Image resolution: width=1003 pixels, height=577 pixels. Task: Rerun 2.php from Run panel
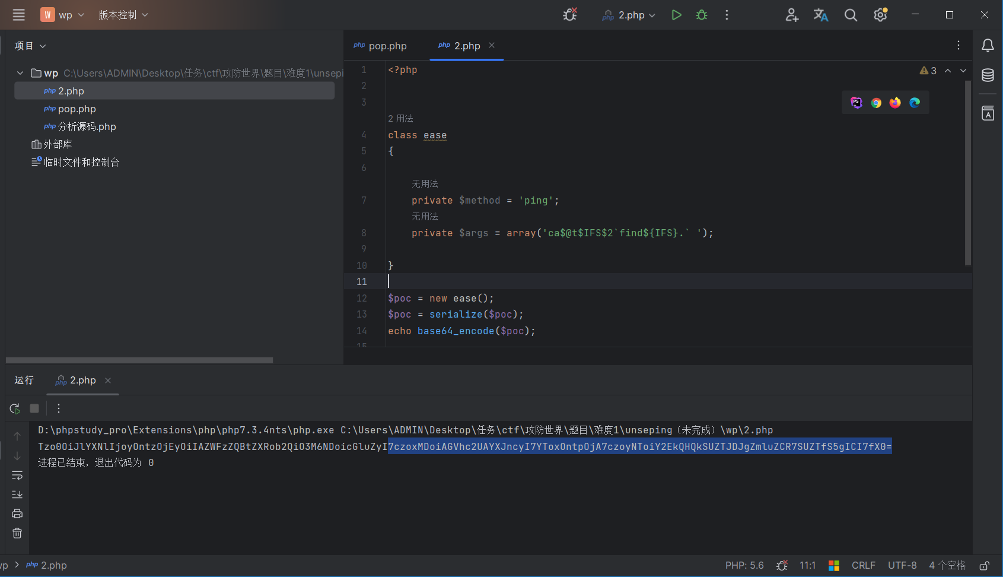[15, 408]
